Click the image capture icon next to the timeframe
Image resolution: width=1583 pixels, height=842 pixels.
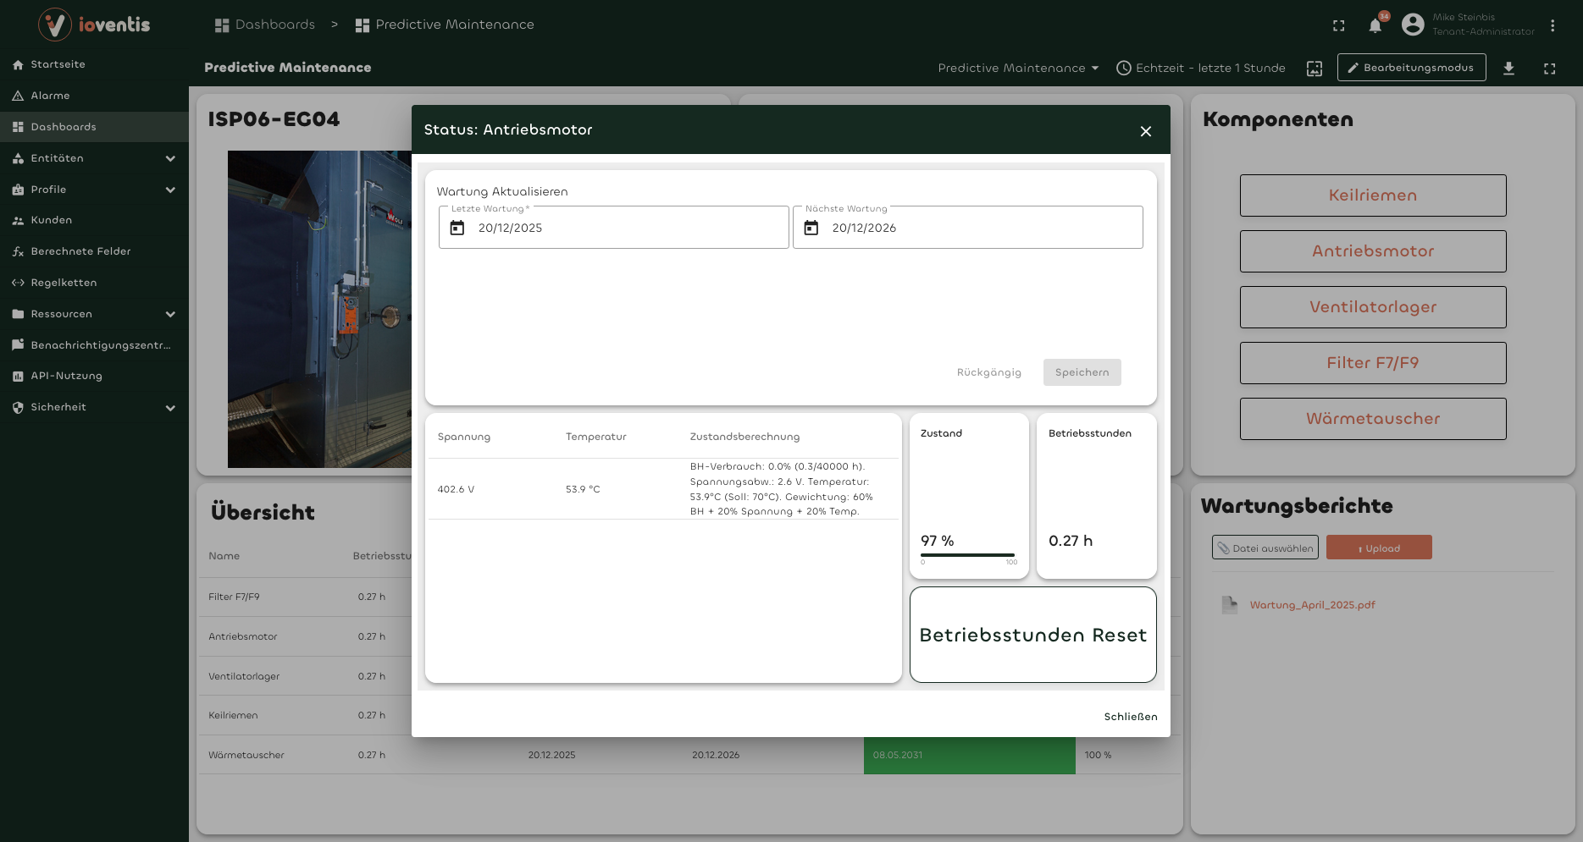pos(1314,68)
